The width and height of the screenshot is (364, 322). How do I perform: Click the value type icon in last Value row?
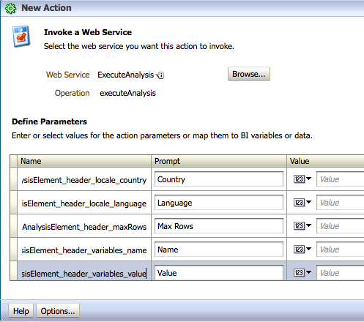tap(299, 273)
